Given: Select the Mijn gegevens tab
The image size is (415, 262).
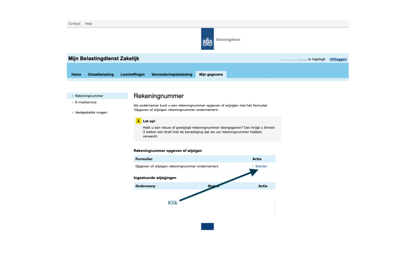Looking at the screenshot, I should (211, 74).
